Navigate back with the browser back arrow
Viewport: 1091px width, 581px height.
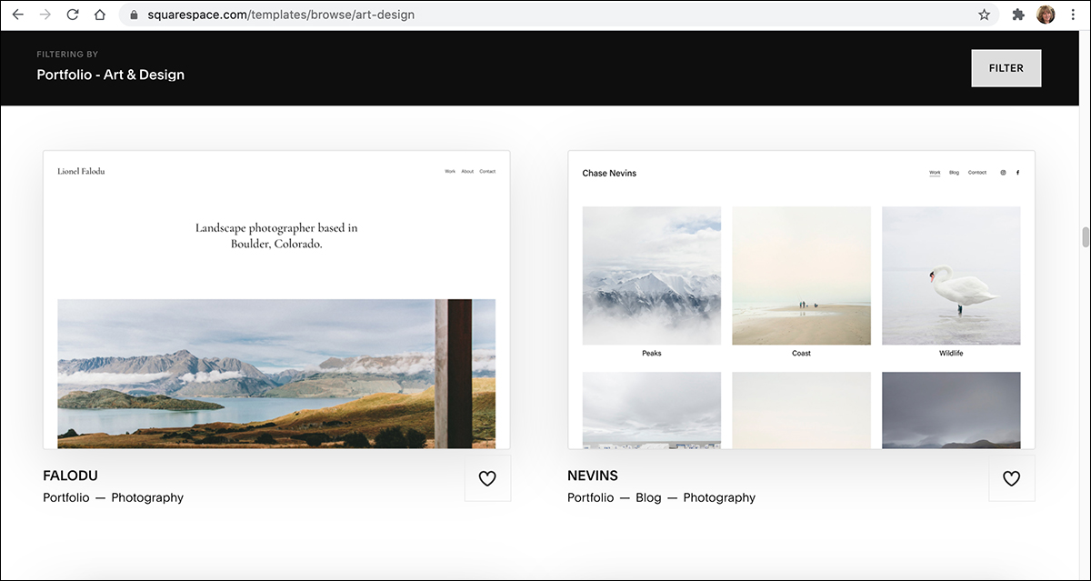(18, 15)
